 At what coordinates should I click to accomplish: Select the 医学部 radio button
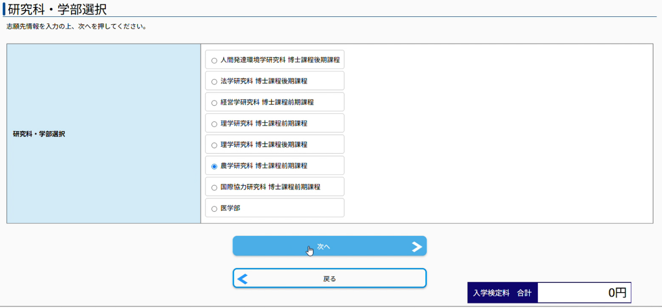(214, 209)
